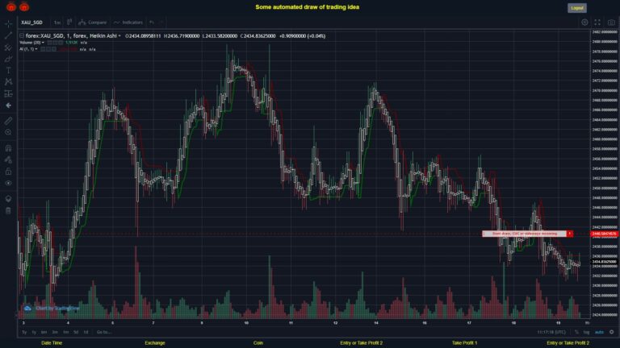Open the candle chart style selector
The height and width of the screenshot is (348, 620).
(x=69, y=22)
